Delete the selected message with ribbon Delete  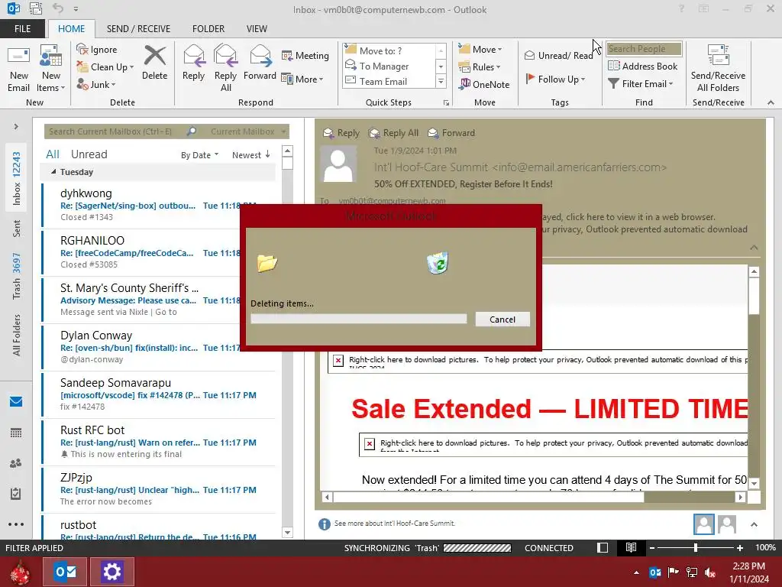[154, 63]
